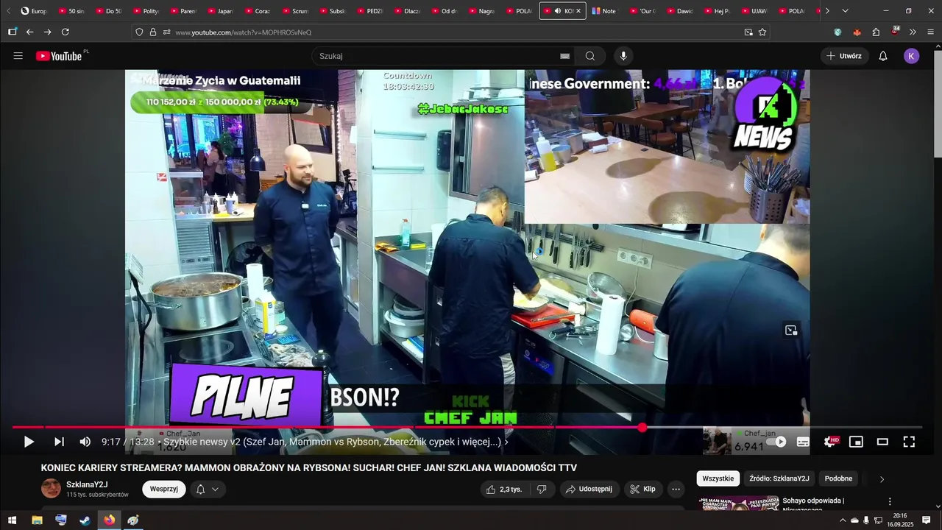
Task: Open Steam from taskbar
Action: 85,520
